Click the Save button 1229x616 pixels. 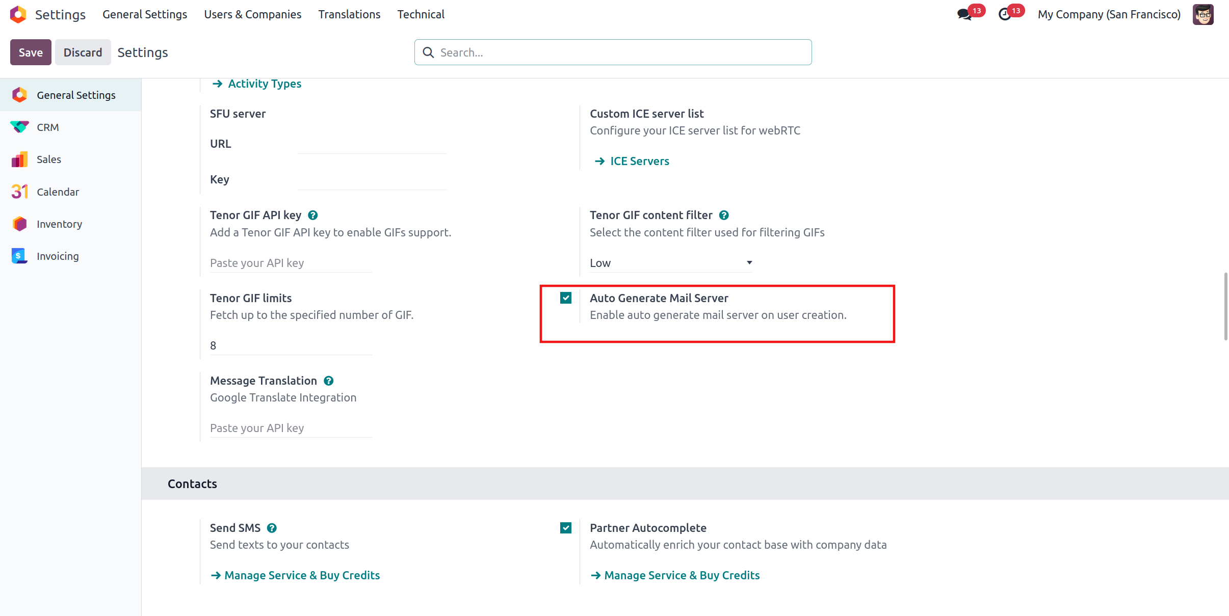(31, 52)
